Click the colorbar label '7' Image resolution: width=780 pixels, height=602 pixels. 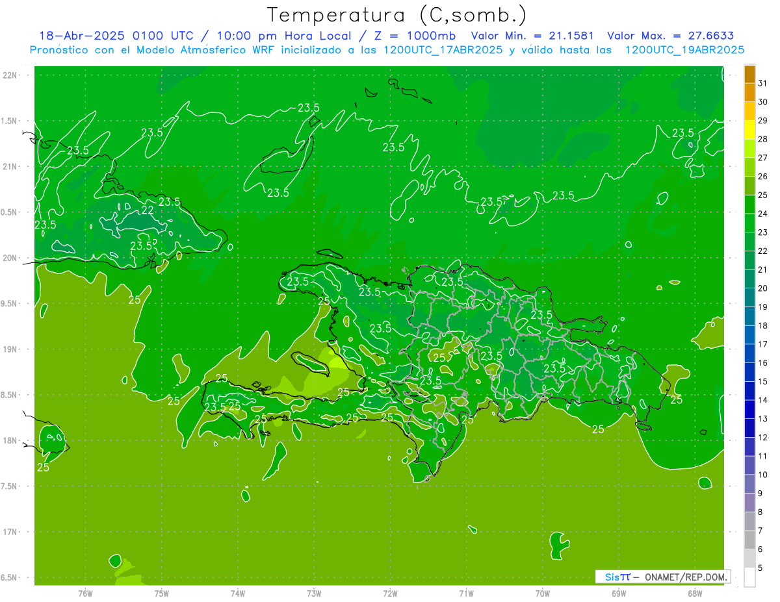point(760,531)
